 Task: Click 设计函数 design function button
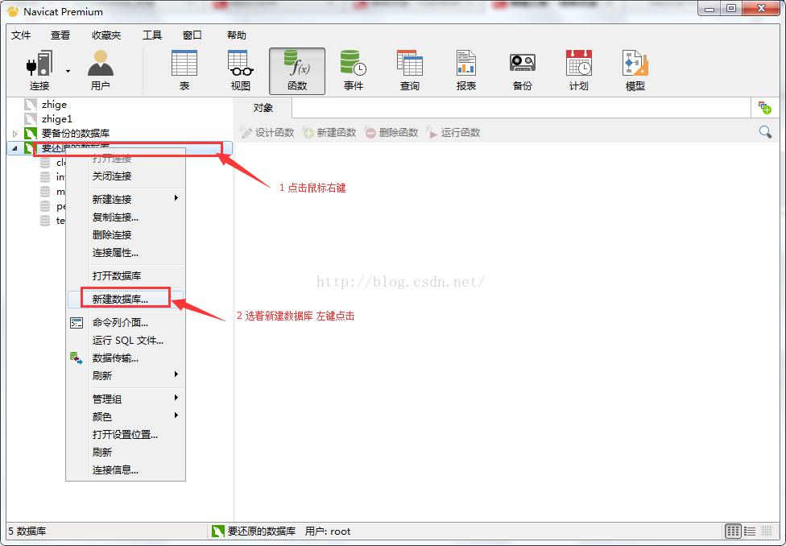click(267, 132)
